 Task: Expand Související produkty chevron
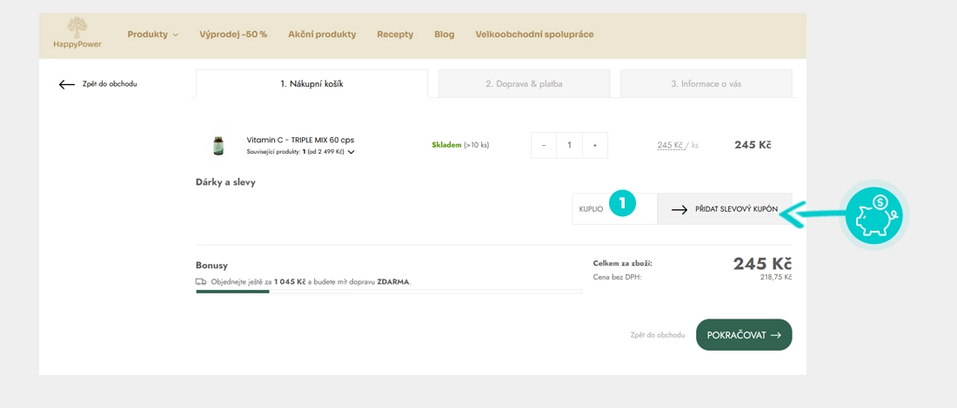(351, 152)
